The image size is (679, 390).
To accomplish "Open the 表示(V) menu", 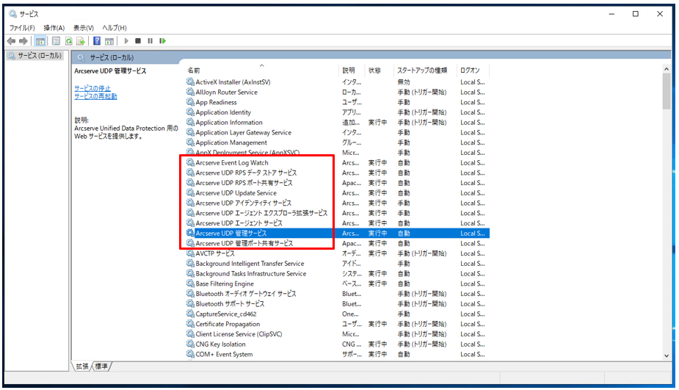I will [83, 28].
